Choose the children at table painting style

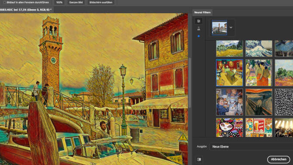tap(230, 102)
